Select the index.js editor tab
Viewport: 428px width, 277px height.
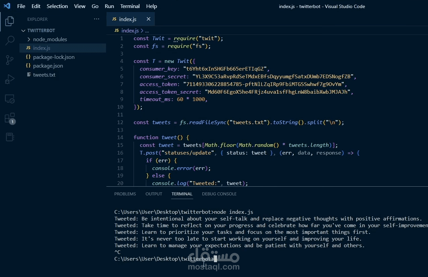click(x=130, y=19)
